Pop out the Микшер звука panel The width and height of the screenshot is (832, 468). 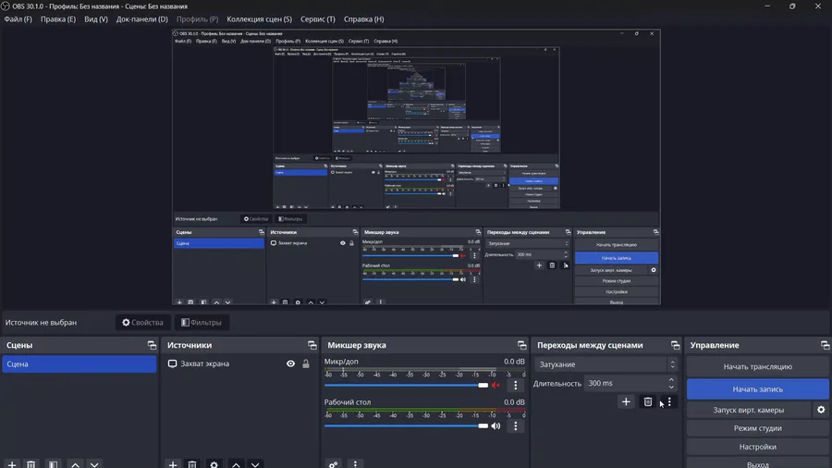click(522, 345)
